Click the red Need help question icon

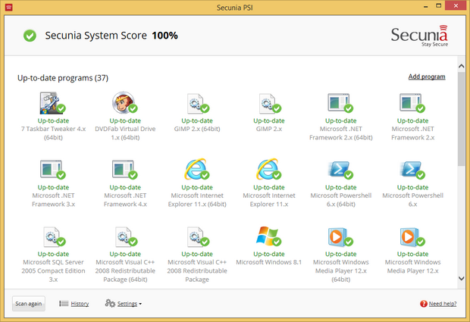[423, 304]
